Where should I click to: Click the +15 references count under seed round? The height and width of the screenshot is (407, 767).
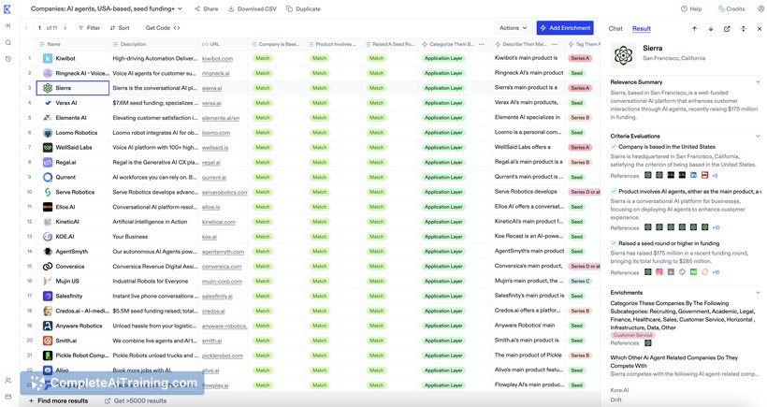(716, 272)
